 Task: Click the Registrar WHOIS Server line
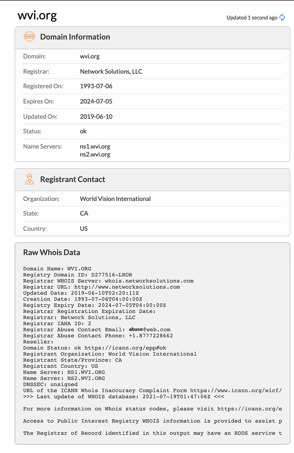coord(108,281)
